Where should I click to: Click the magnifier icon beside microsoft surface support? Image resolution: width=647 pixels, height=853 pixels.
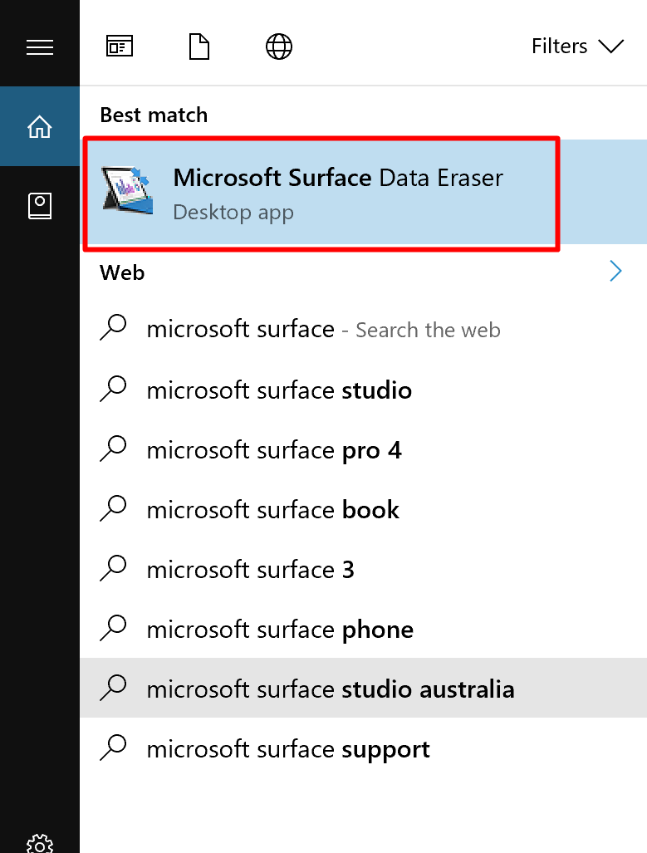[114, 748]
